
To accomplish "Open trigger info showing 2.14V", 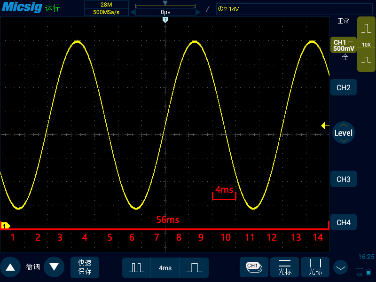I will click(294, 9).
